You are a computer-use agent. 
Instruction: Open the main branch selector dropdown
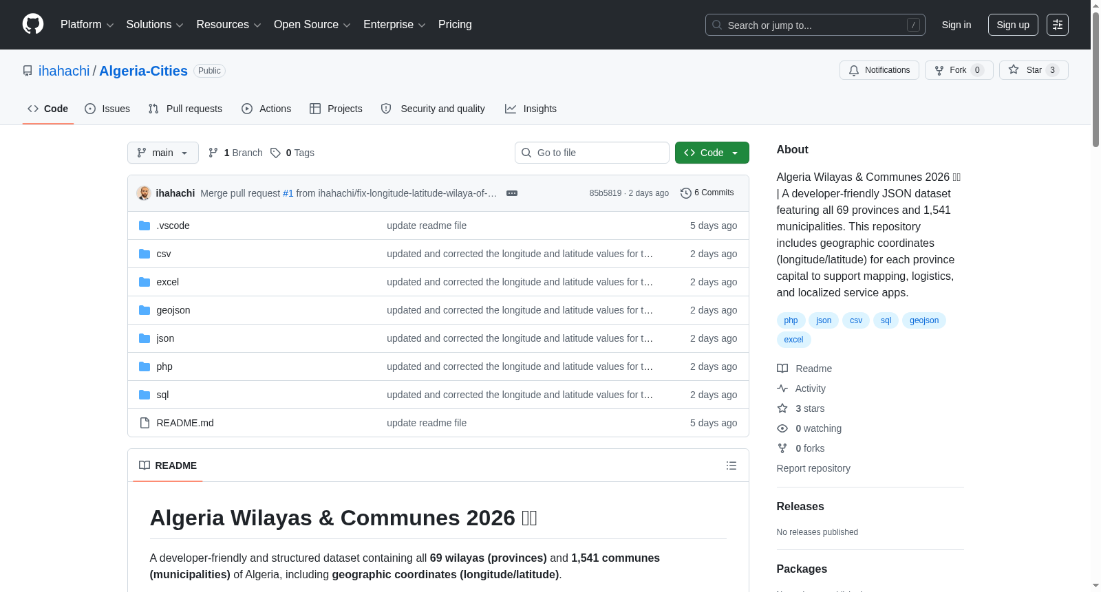(x=163, y=153)
